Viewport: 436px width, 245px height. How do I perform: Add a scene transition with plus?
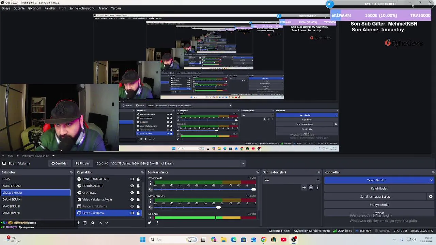(x=304, y=187)
